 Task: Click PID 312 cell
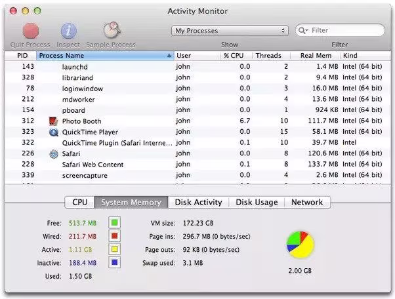tap(28, 121)
